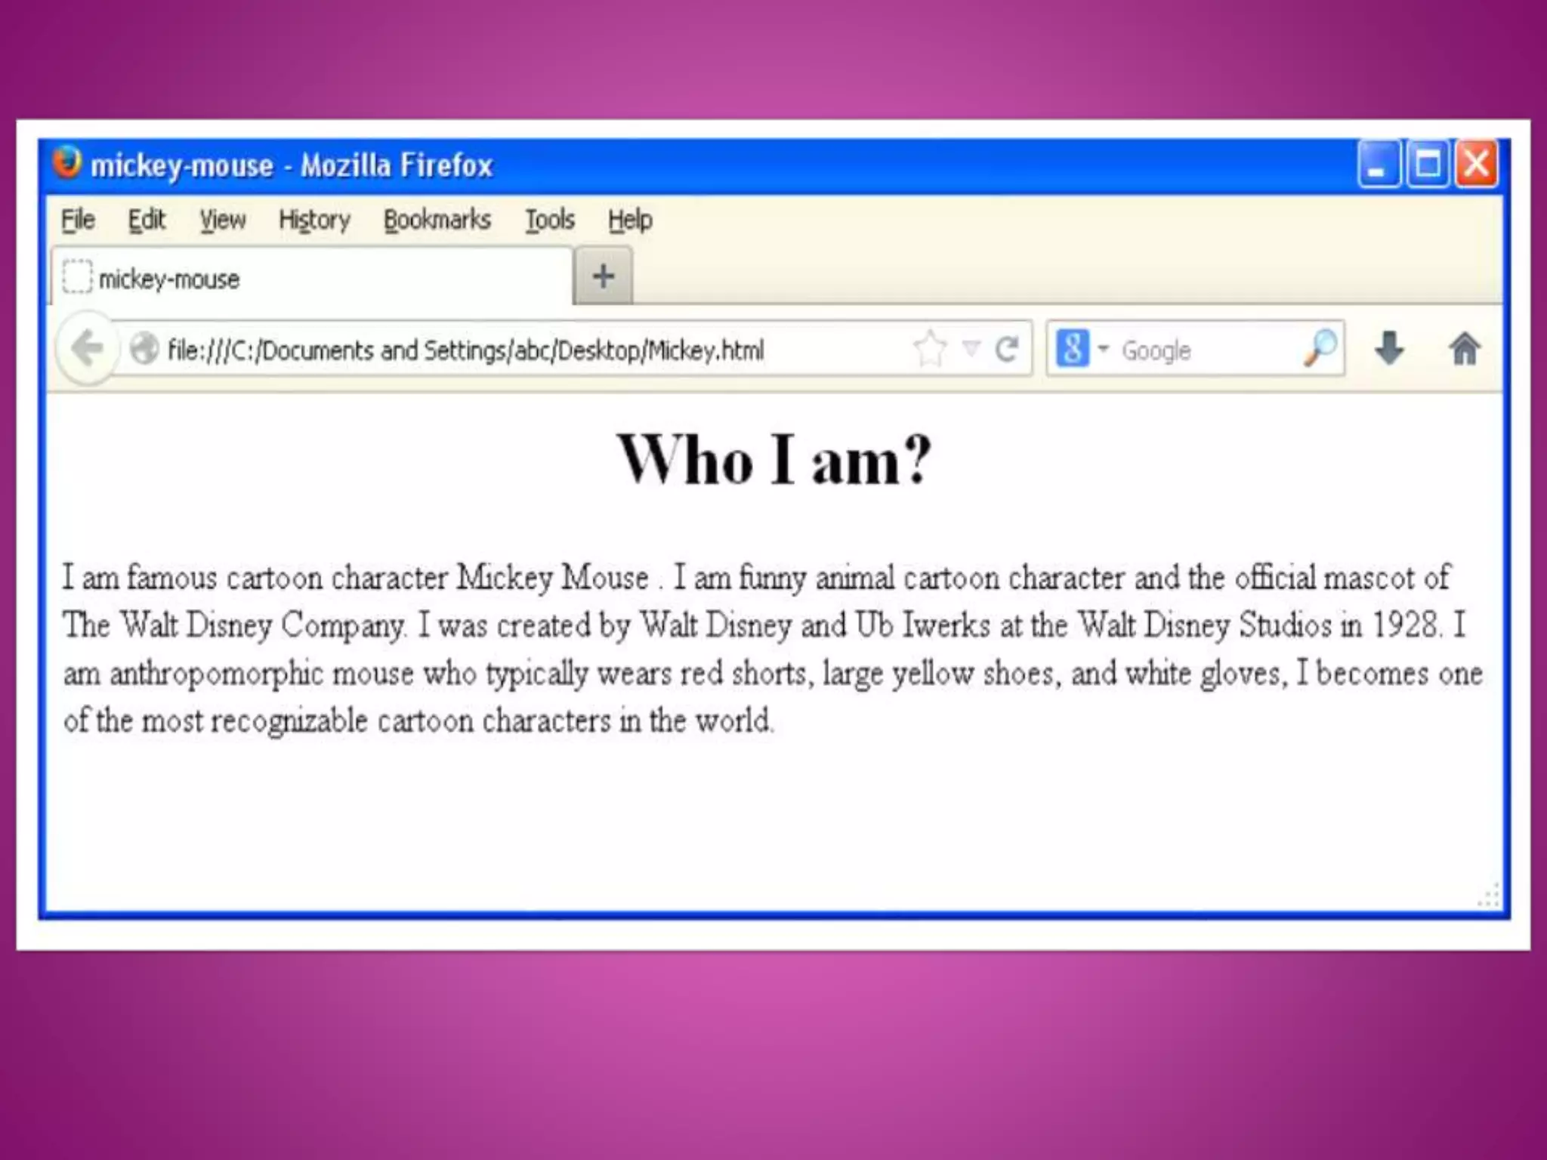Viewport: 1547px width, 1160px height.
Task: Open a new tab with plus button
Action: [603, 276]
